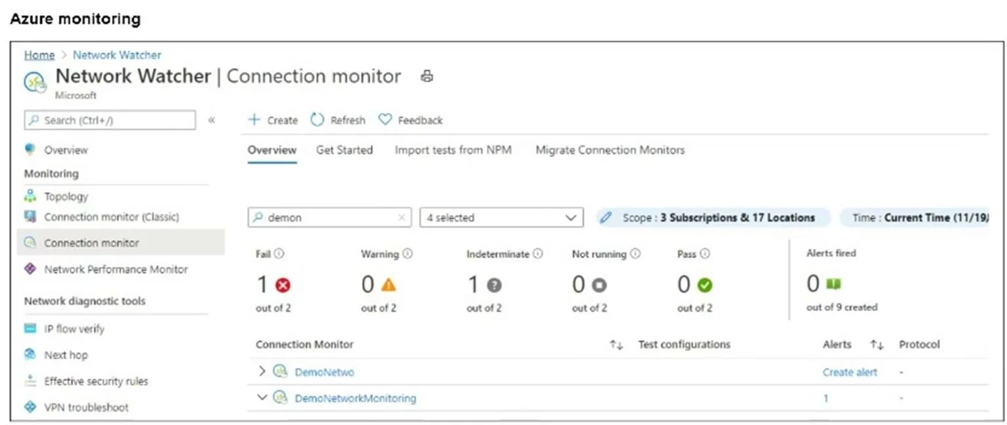This screenshot has width=1007, height=425.
Task: Click the Next hop icon
Action: [30, 355]
